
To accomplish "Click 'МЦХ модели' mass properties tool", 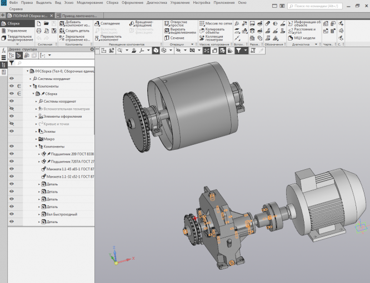I will 304,38.
